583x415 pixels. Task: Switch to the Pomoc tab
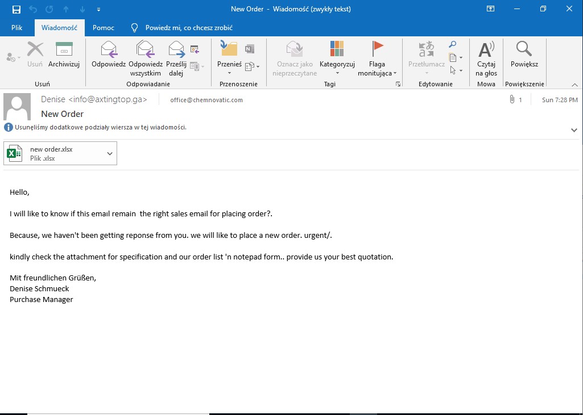tap(104, 28)
